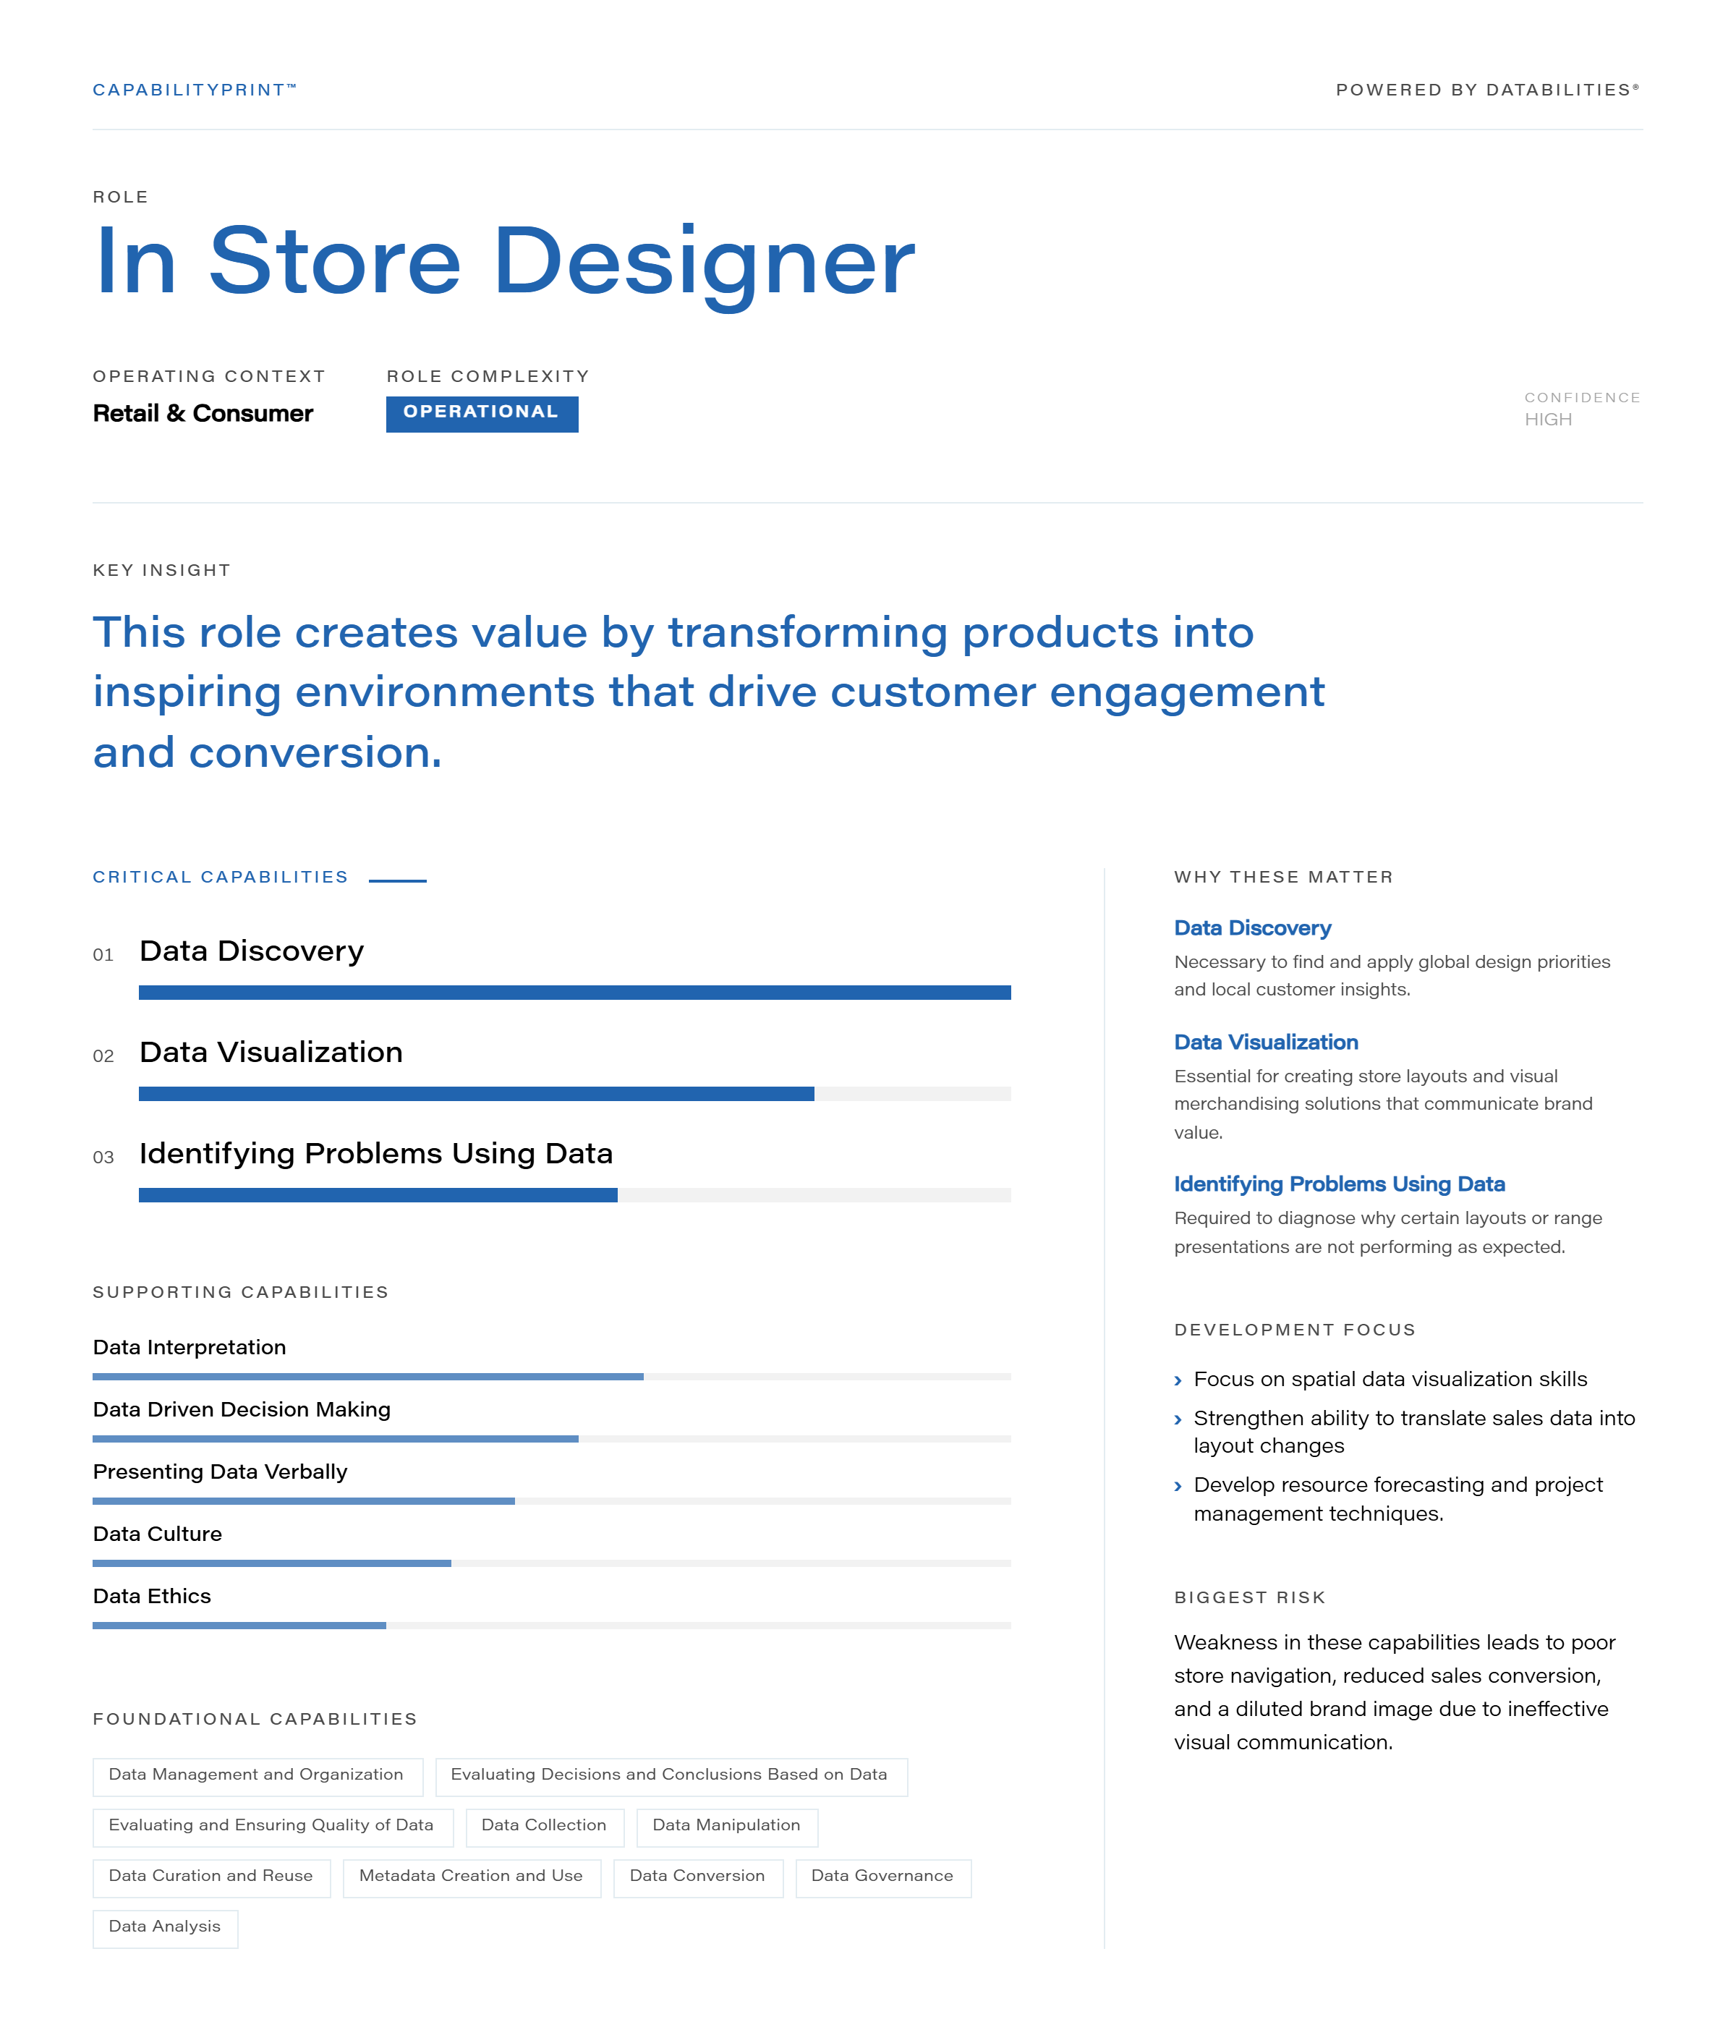1736x2030 pixels.
Task: Click the Powered by Databilities label
Action: click(x=1487, y=90)
